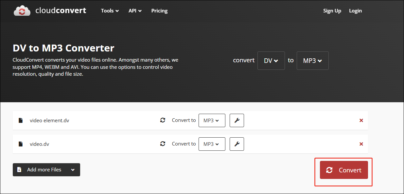Click the refresh icon in video.dv row
The height and width of the screenshot is (194, 404).
tap(163, 144)
